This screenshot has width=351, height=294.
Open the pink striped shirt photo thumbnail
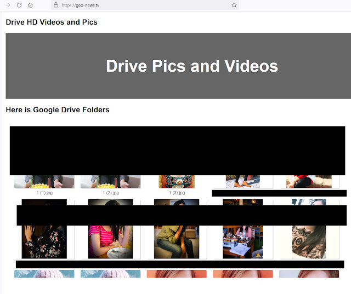[x=110, y=229]
